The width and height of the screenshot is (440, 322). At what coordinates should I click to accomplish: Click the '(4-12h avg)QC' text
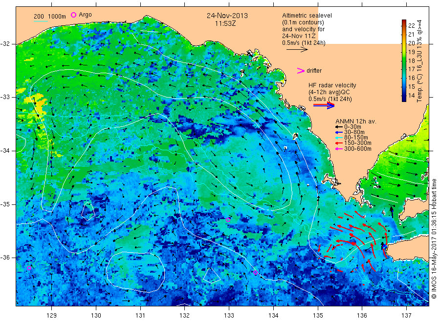click(x=329, y=92)
